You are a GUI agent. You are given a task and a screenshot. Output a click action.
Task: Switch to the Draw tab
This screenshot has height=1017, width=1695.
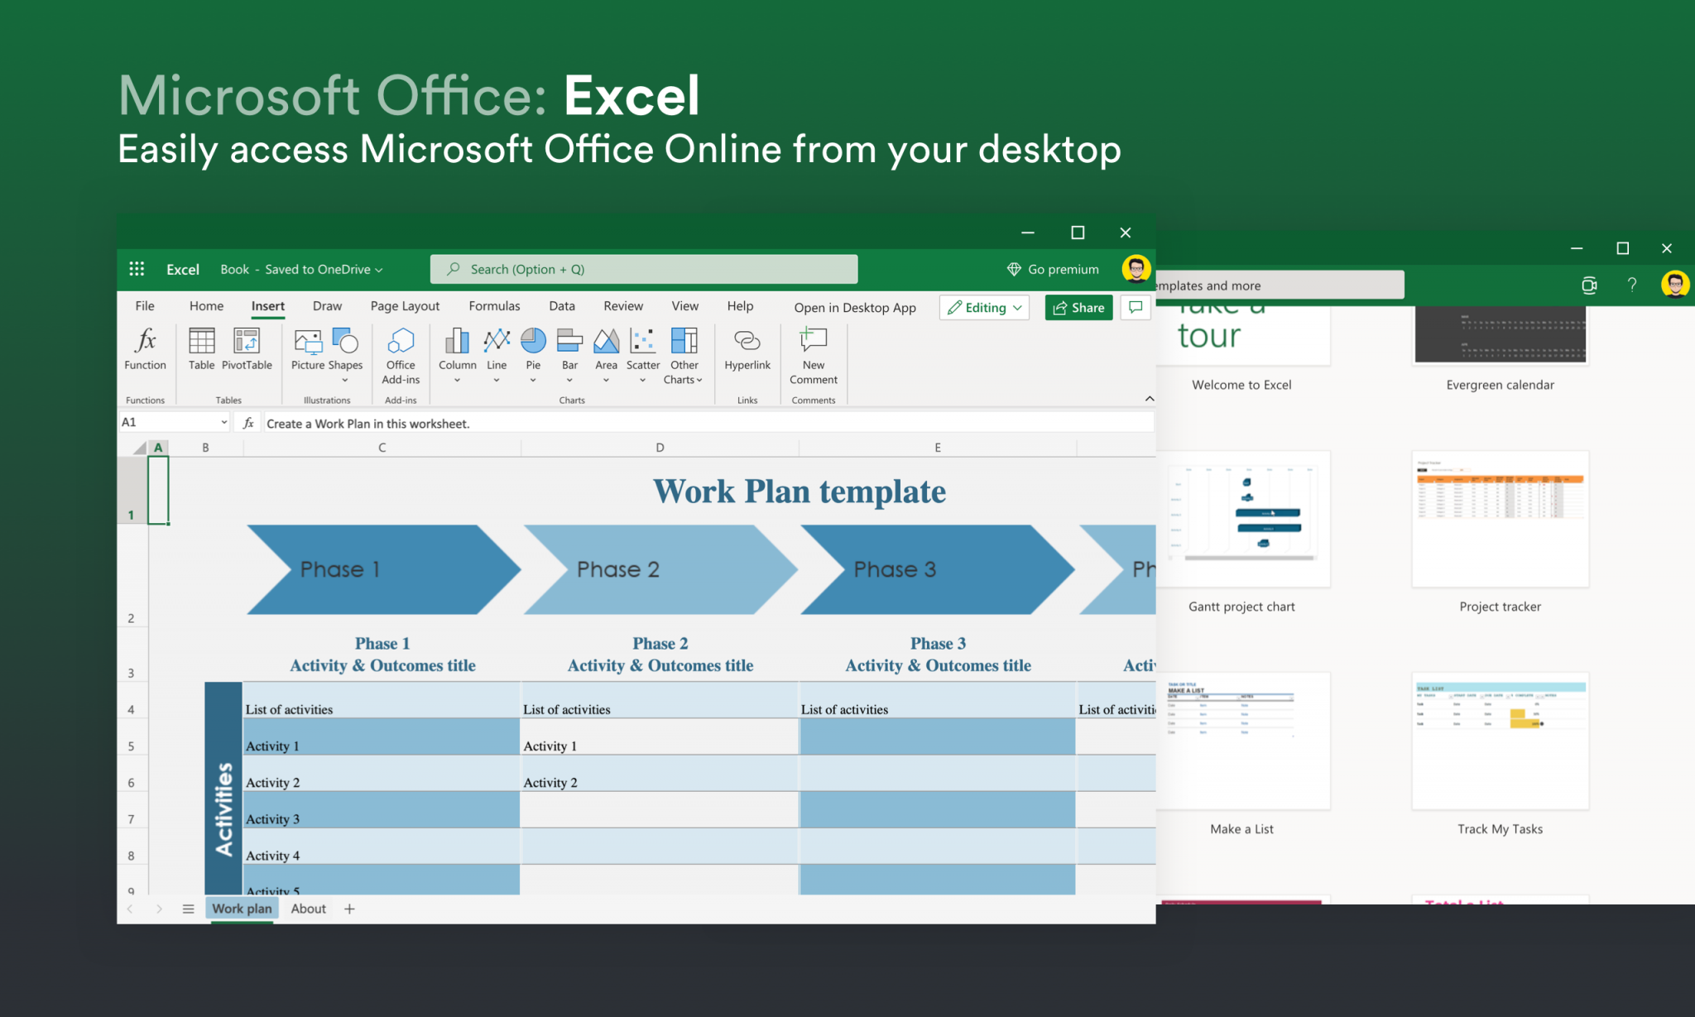(x=327, y=306)
